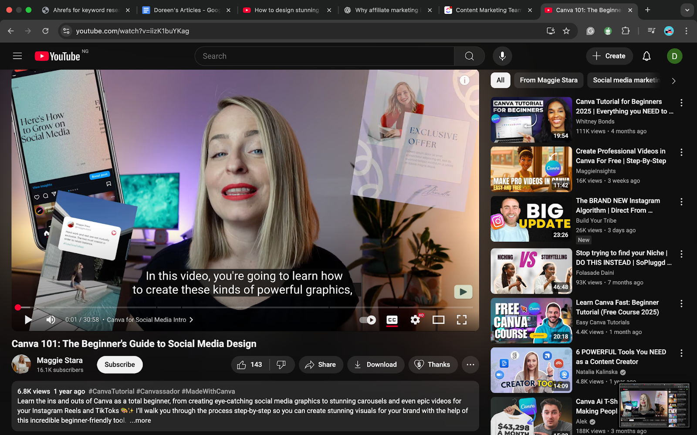Screen dimensions: 697x435
Task: Open options for 6 POWERFUL Tools video
Action: coord(681,353)
